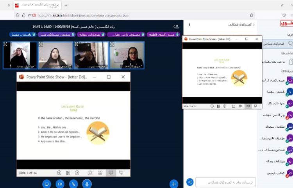Image resolution: width=293 pixels, height=188 pixels.
Task: Click the slide menu icon in small PowerPoint window
Action: click(218, 106)
